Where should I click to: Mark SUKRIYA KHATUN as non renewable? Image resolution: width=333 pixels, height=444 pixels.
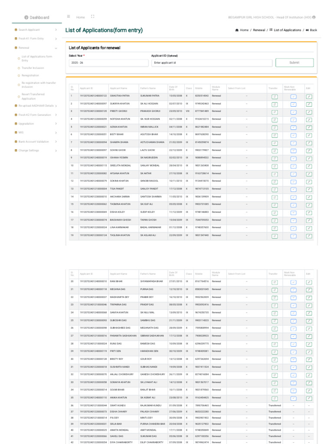(x=294, y=104)
